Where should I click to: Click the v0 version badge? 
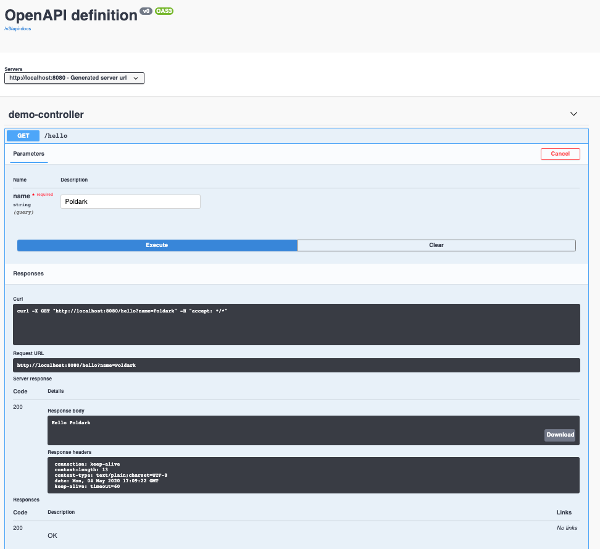[145, 10]
